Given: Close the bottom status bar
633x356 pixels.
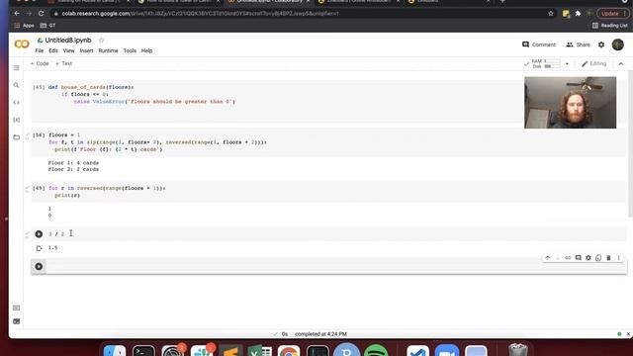Looking at the screenshot, I should click(x=628, y=334).
